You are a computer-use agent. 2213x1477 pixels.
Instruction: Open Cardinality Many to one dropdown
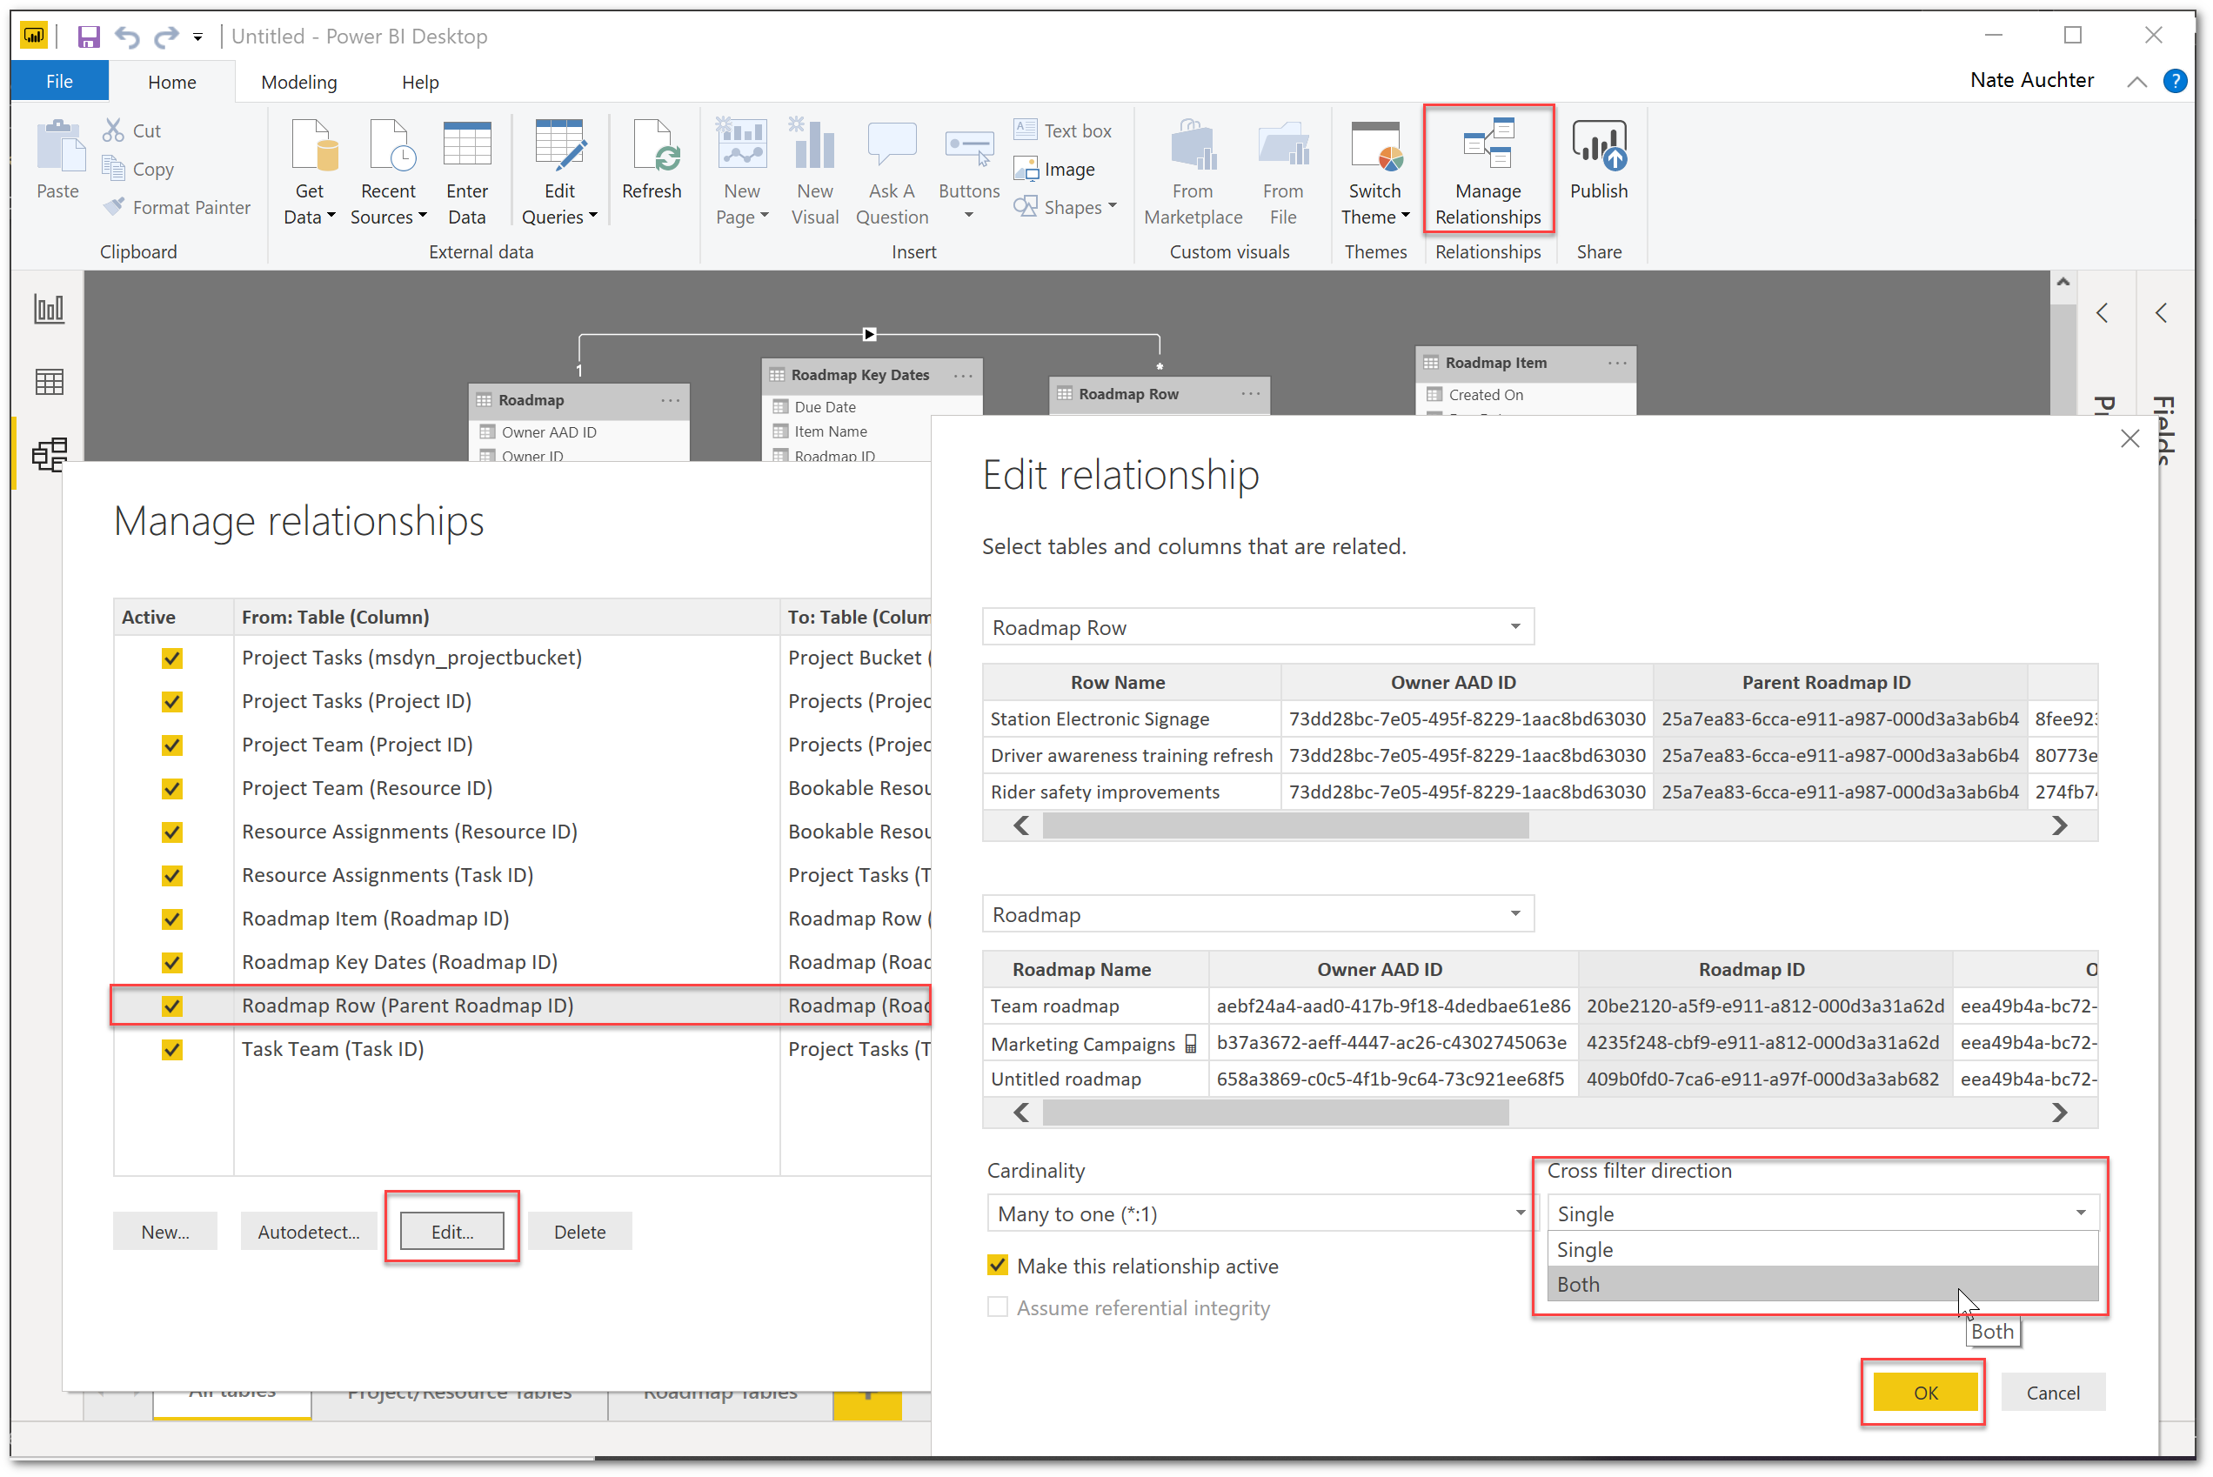point(1260,1213)
